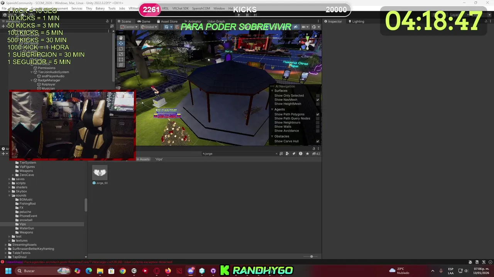This screenshot has height=277, width=494.
Task: Select the Rect transform tool
Action: coord(121,59)
